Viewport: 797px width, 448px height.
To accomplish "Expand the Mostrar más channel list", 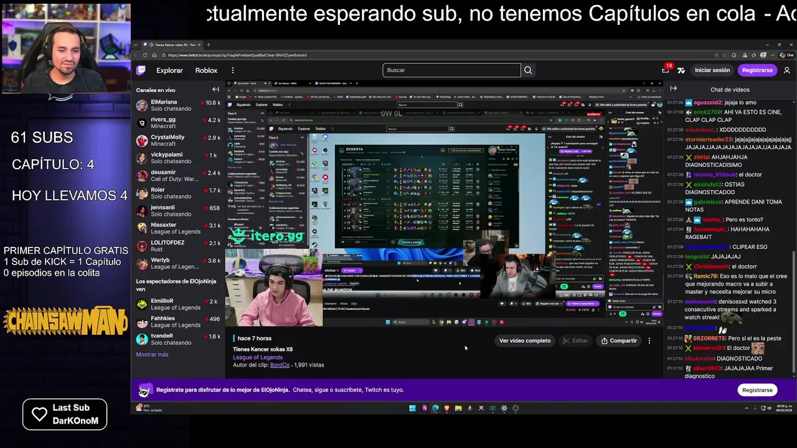I will pyautogui.click(x=153, y=355).
